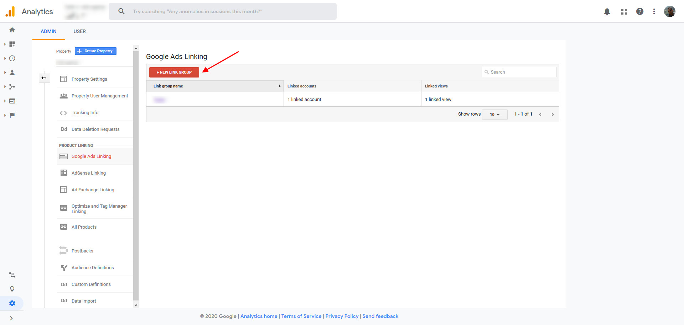684x325 pixels.
Task: Expand the Audience section arrow
Action: pyautogui.click(x=5, y=73)
